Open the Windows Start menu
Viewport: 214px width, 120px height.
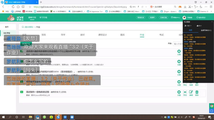[3, 117]
